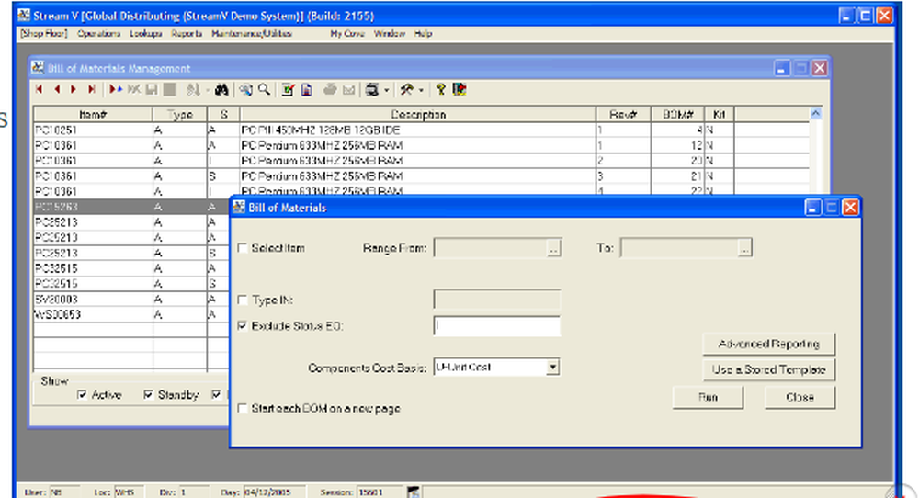
Task: Open the To field lookup ellipsis button
Action: click(744, 249)
